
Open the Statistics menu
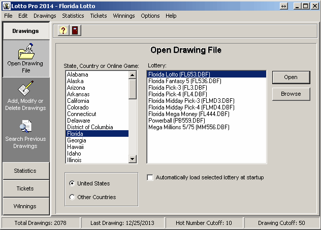(x=73, y=16)
